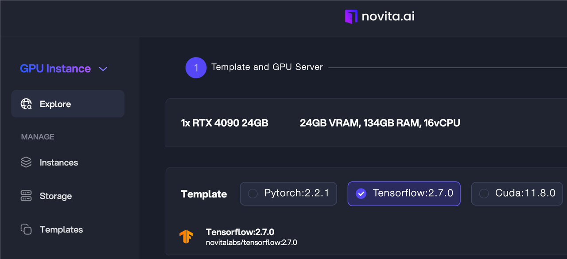Image resolution: width=567 pixels, height=259 pixels.
Task: Select the Pytorch:2.2.1 template radio button
Action: [253, 193]
